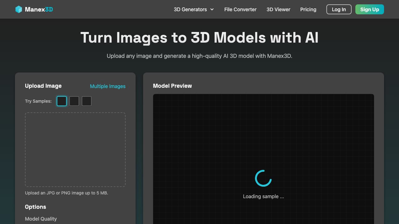Click the 'Loading sample ...' text
Screen dimensions: 399x224
[263, 196]
